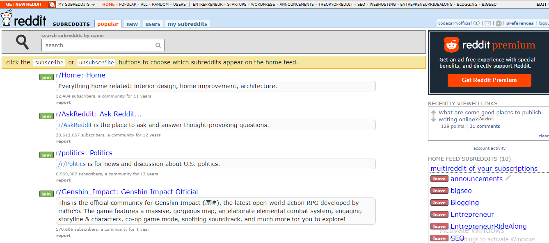
Task: Click EDIT at the top bar end
Action: click(x=542, y=5)
